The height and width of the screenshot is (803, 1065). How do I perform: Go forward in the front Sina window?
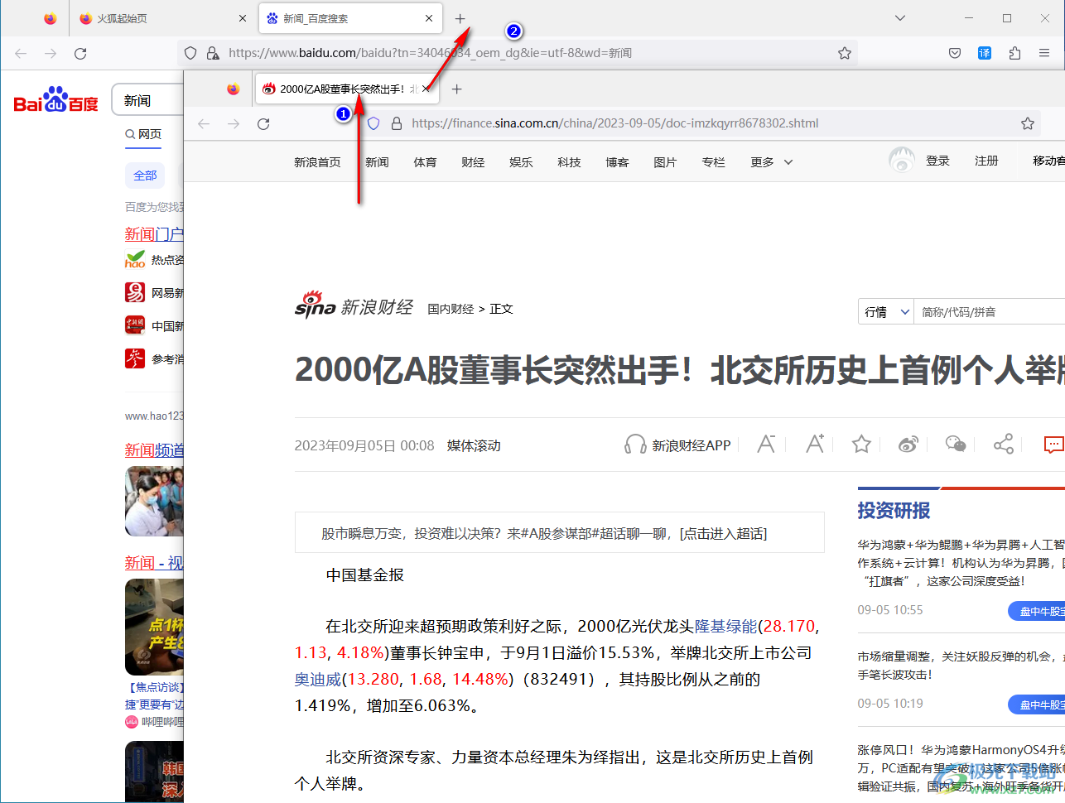(234, 123)
